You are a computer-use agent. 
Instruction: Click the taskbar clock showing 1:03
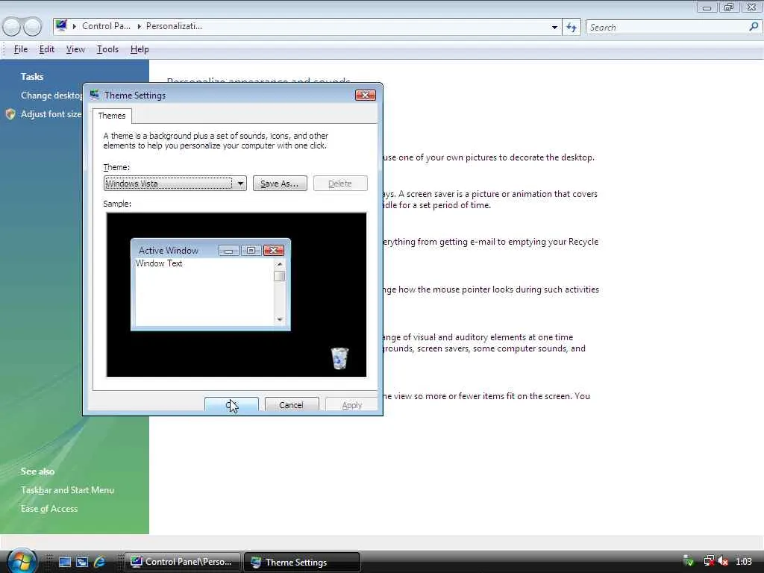[x=744, y=562]
